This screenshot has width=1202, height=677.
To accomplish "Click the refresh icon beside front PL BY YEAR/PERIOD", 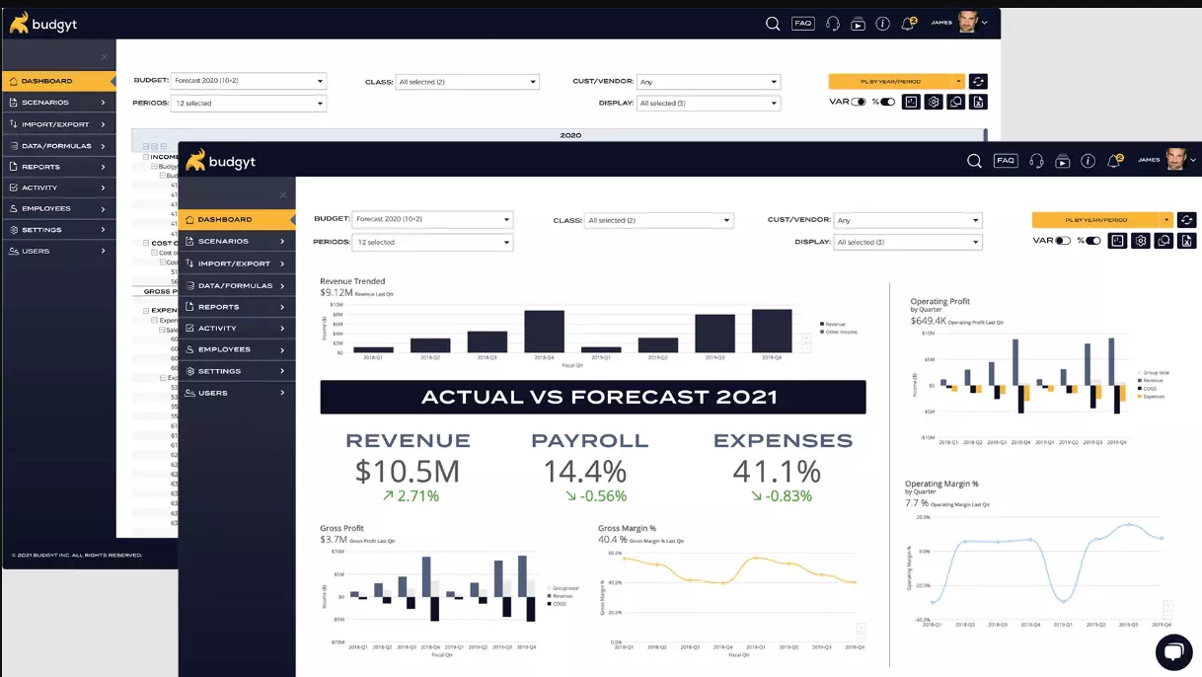I will [x=1187, y=220].
